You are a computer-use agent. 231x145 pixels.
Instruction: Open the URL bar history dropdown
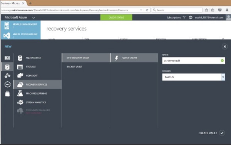click(141, 10)
